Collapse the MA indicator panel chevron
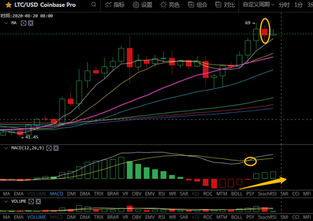 point(6,23)
